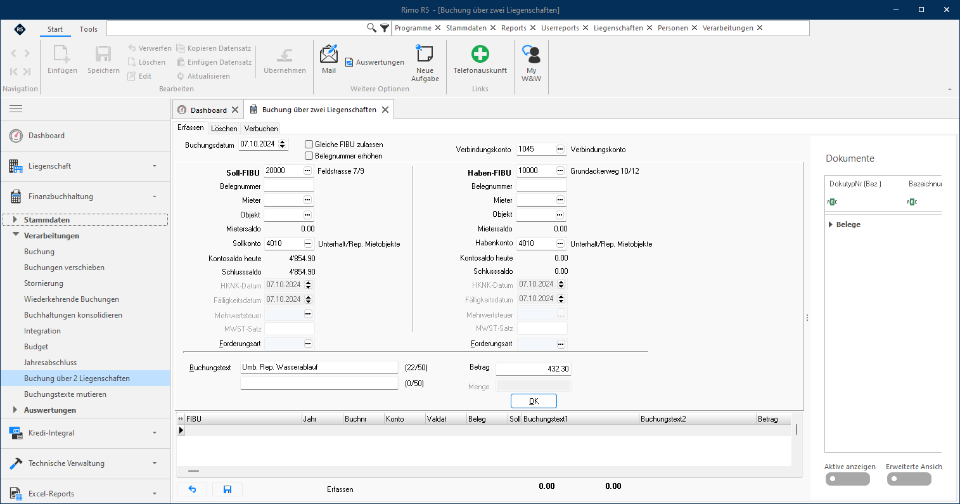960x504 pixels.
Task: Select the Dashboard document tab
Action: pos(208,110)
